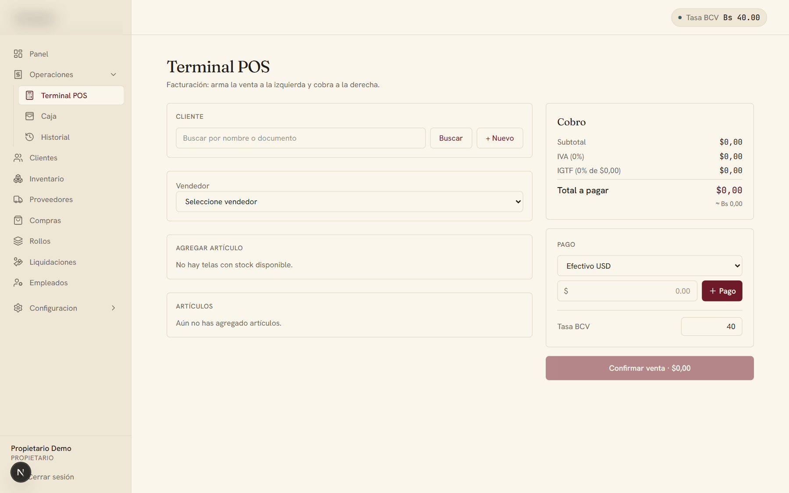Image resolution: width=789 pixels, height=493 pixels.
Task: Click the Proveedores truck icon
Action: [18, 199]
